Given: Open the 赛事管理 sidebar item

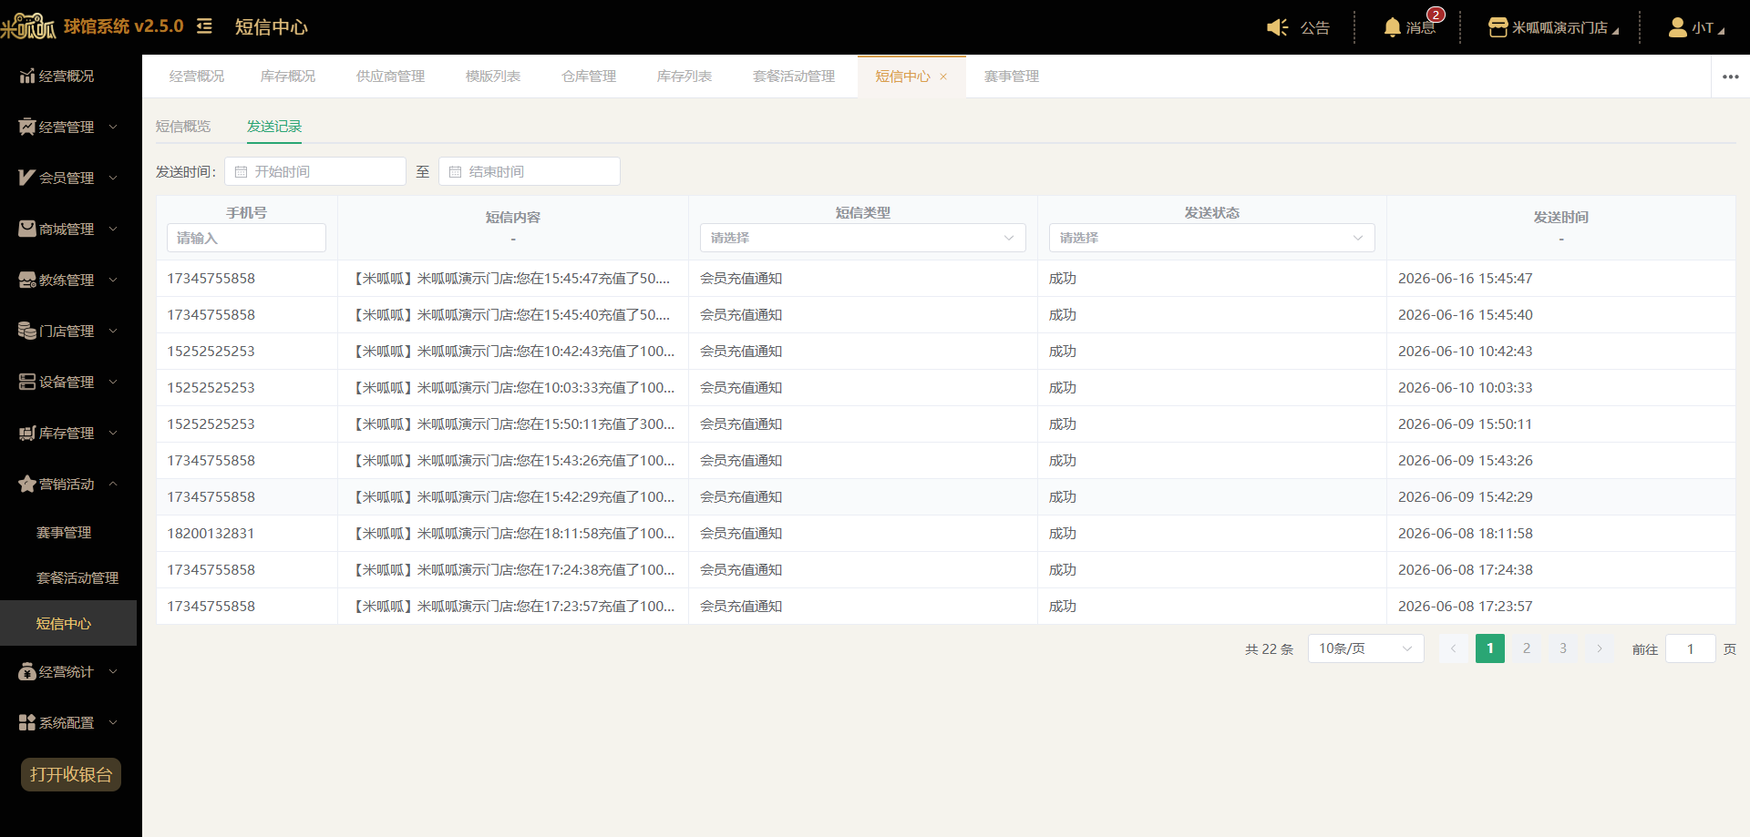Looking at the screenshot, I should point(64,532).
